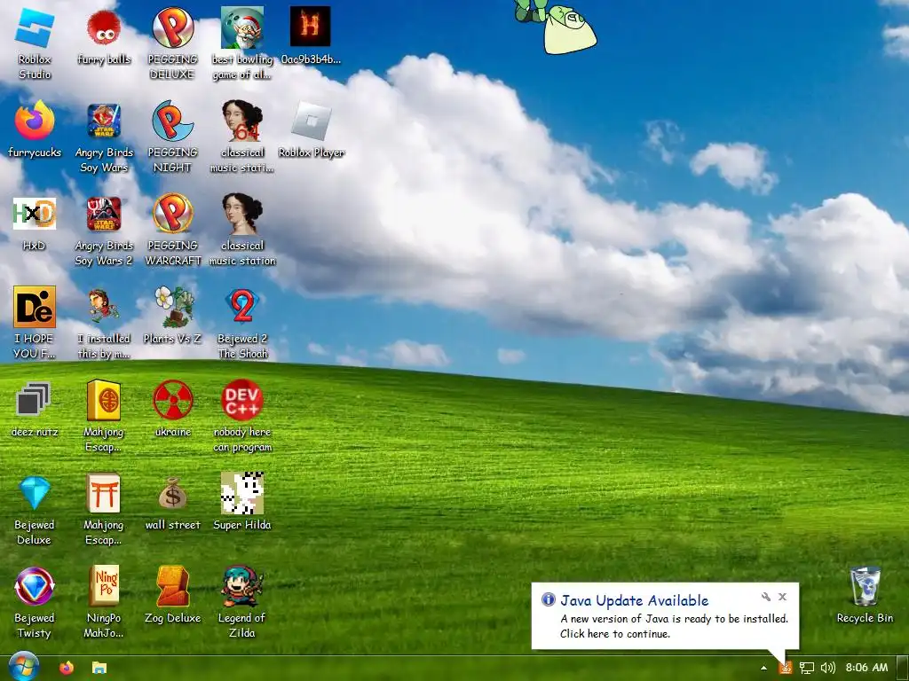This screenshot has height=681, width=909.
Task: Click the Show desktop strip
Action: (x=903, y=669)
